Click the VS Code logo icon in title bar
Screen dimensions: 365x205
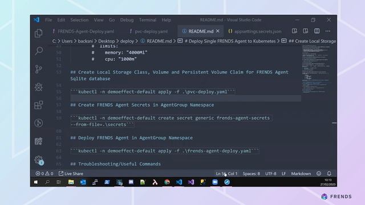point(36,20)
